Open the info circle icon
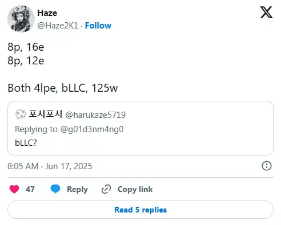The width and height of the screenshot is (281, 225). coord(267,166)
